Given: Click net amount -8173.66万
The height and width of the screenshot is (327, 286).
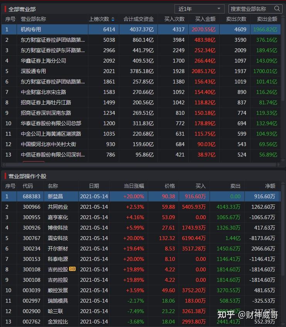Looking at the screenshot, I should pos(262,238).
